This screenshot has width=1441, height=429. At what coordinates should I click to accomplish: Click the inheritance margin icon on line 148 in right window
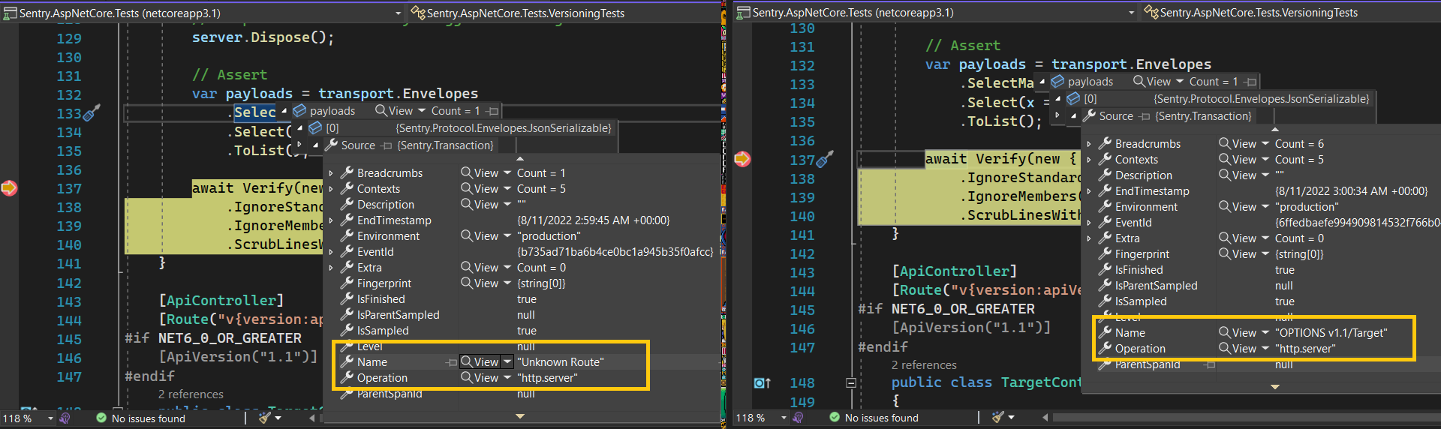point(762,382)
